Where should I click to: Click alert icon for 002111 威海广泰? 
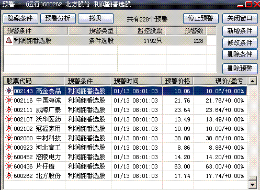[x=8, y=110]
